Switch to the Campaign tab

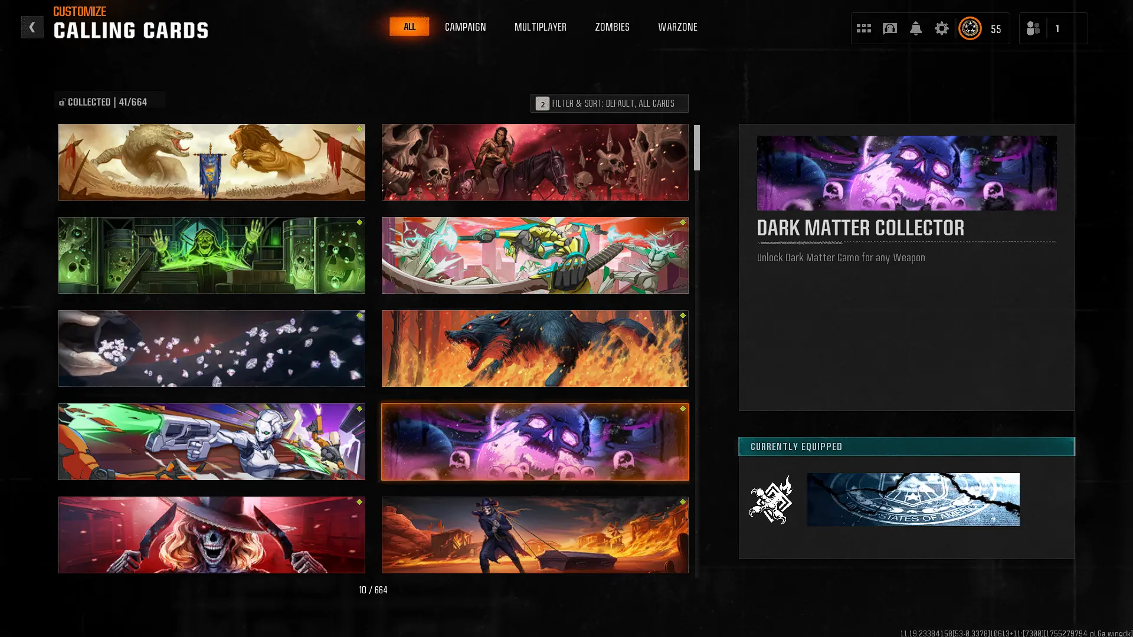point(465,27)
